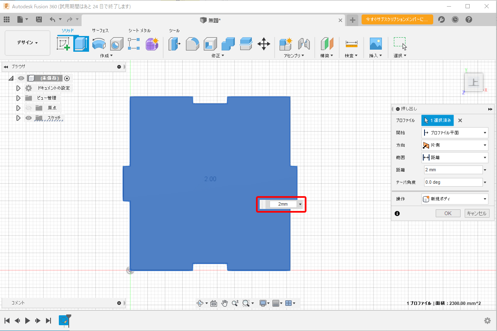Image resolution: width=497 pixels, height=331 pixels.
Task: Open the Direction dropdown showing 片側
Action: (454, 145)
